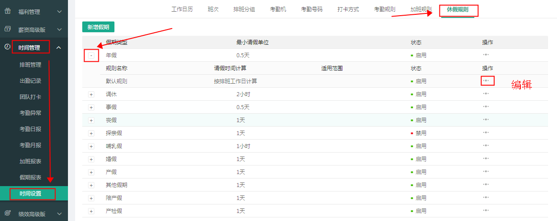Expand the 事假 row

91,107
